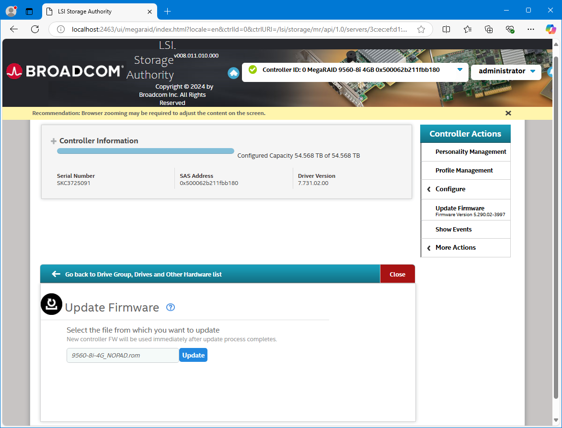The image size is (562, 428).
Task: Open Personality Management
Action: 466,152
